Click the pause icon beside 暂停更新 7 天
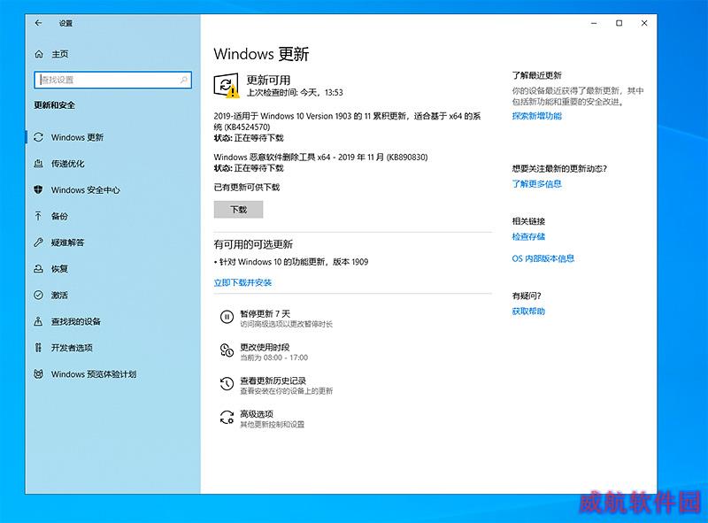This screenshot has width=708, height=523. point(227,317)
